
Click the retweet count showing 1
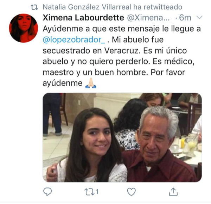[97, 192]
